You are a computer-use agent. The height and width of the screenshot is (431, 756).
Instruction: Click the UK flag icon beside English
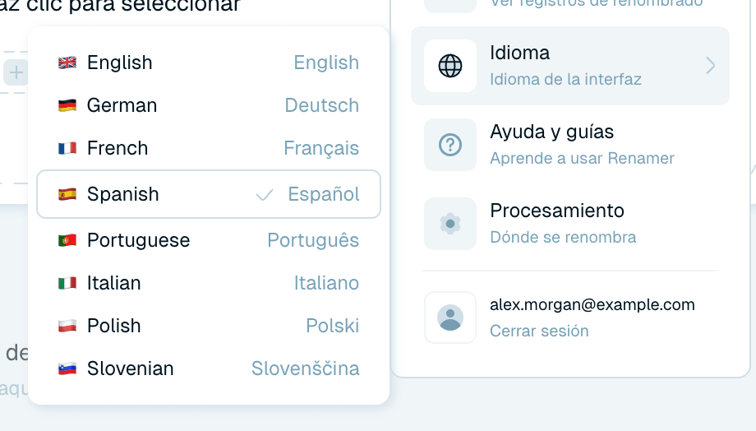[67, 63]
